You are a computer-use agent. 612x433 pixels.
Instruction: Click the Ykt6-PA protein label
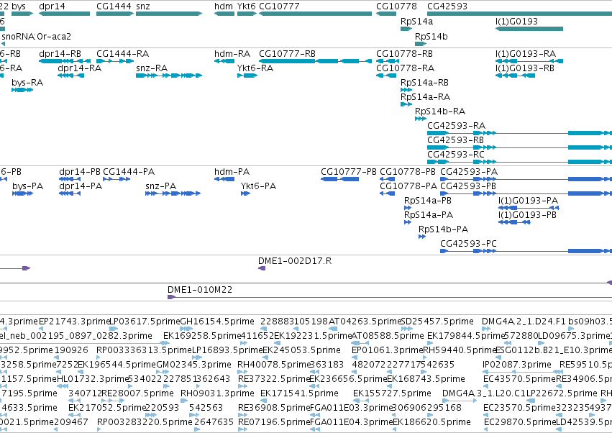point(258,186)
